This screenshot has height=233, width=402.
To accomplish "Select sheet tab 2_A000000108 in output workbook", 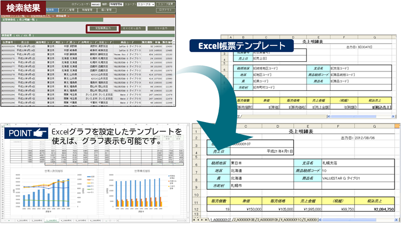I will click(x=244, y=219).
